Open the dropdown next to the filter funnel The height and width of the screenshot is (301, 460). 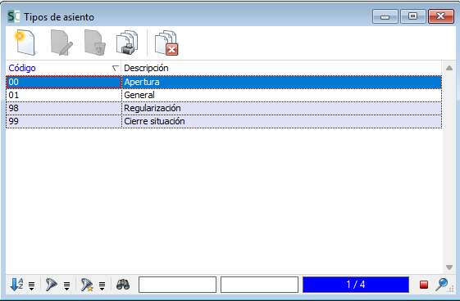click(x=67, y=285)
